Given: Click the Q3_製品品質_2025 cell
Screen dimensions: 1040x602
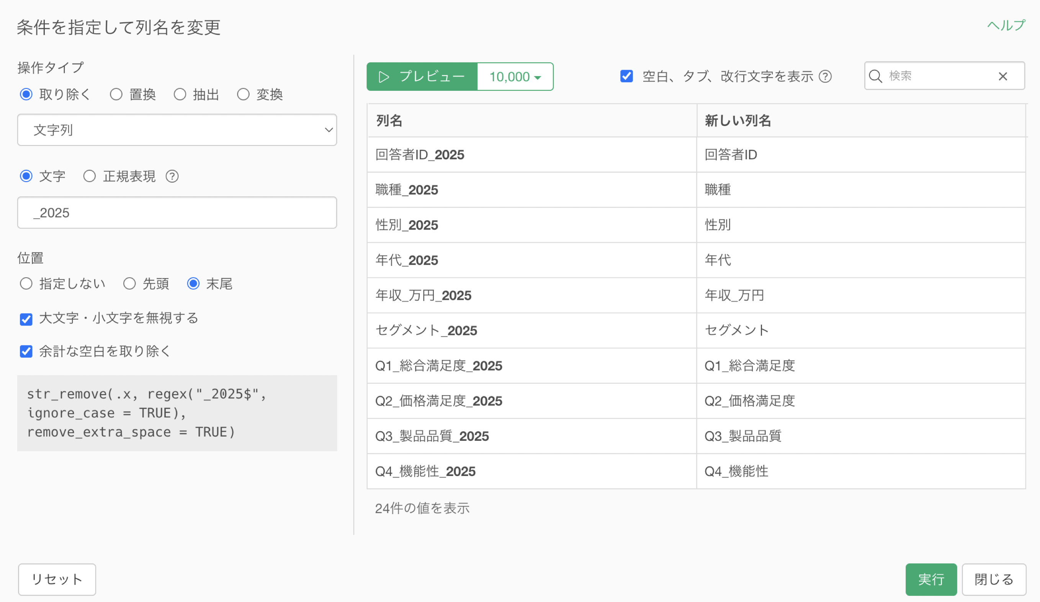Looking at the screenshot, I should pos(532,436).
